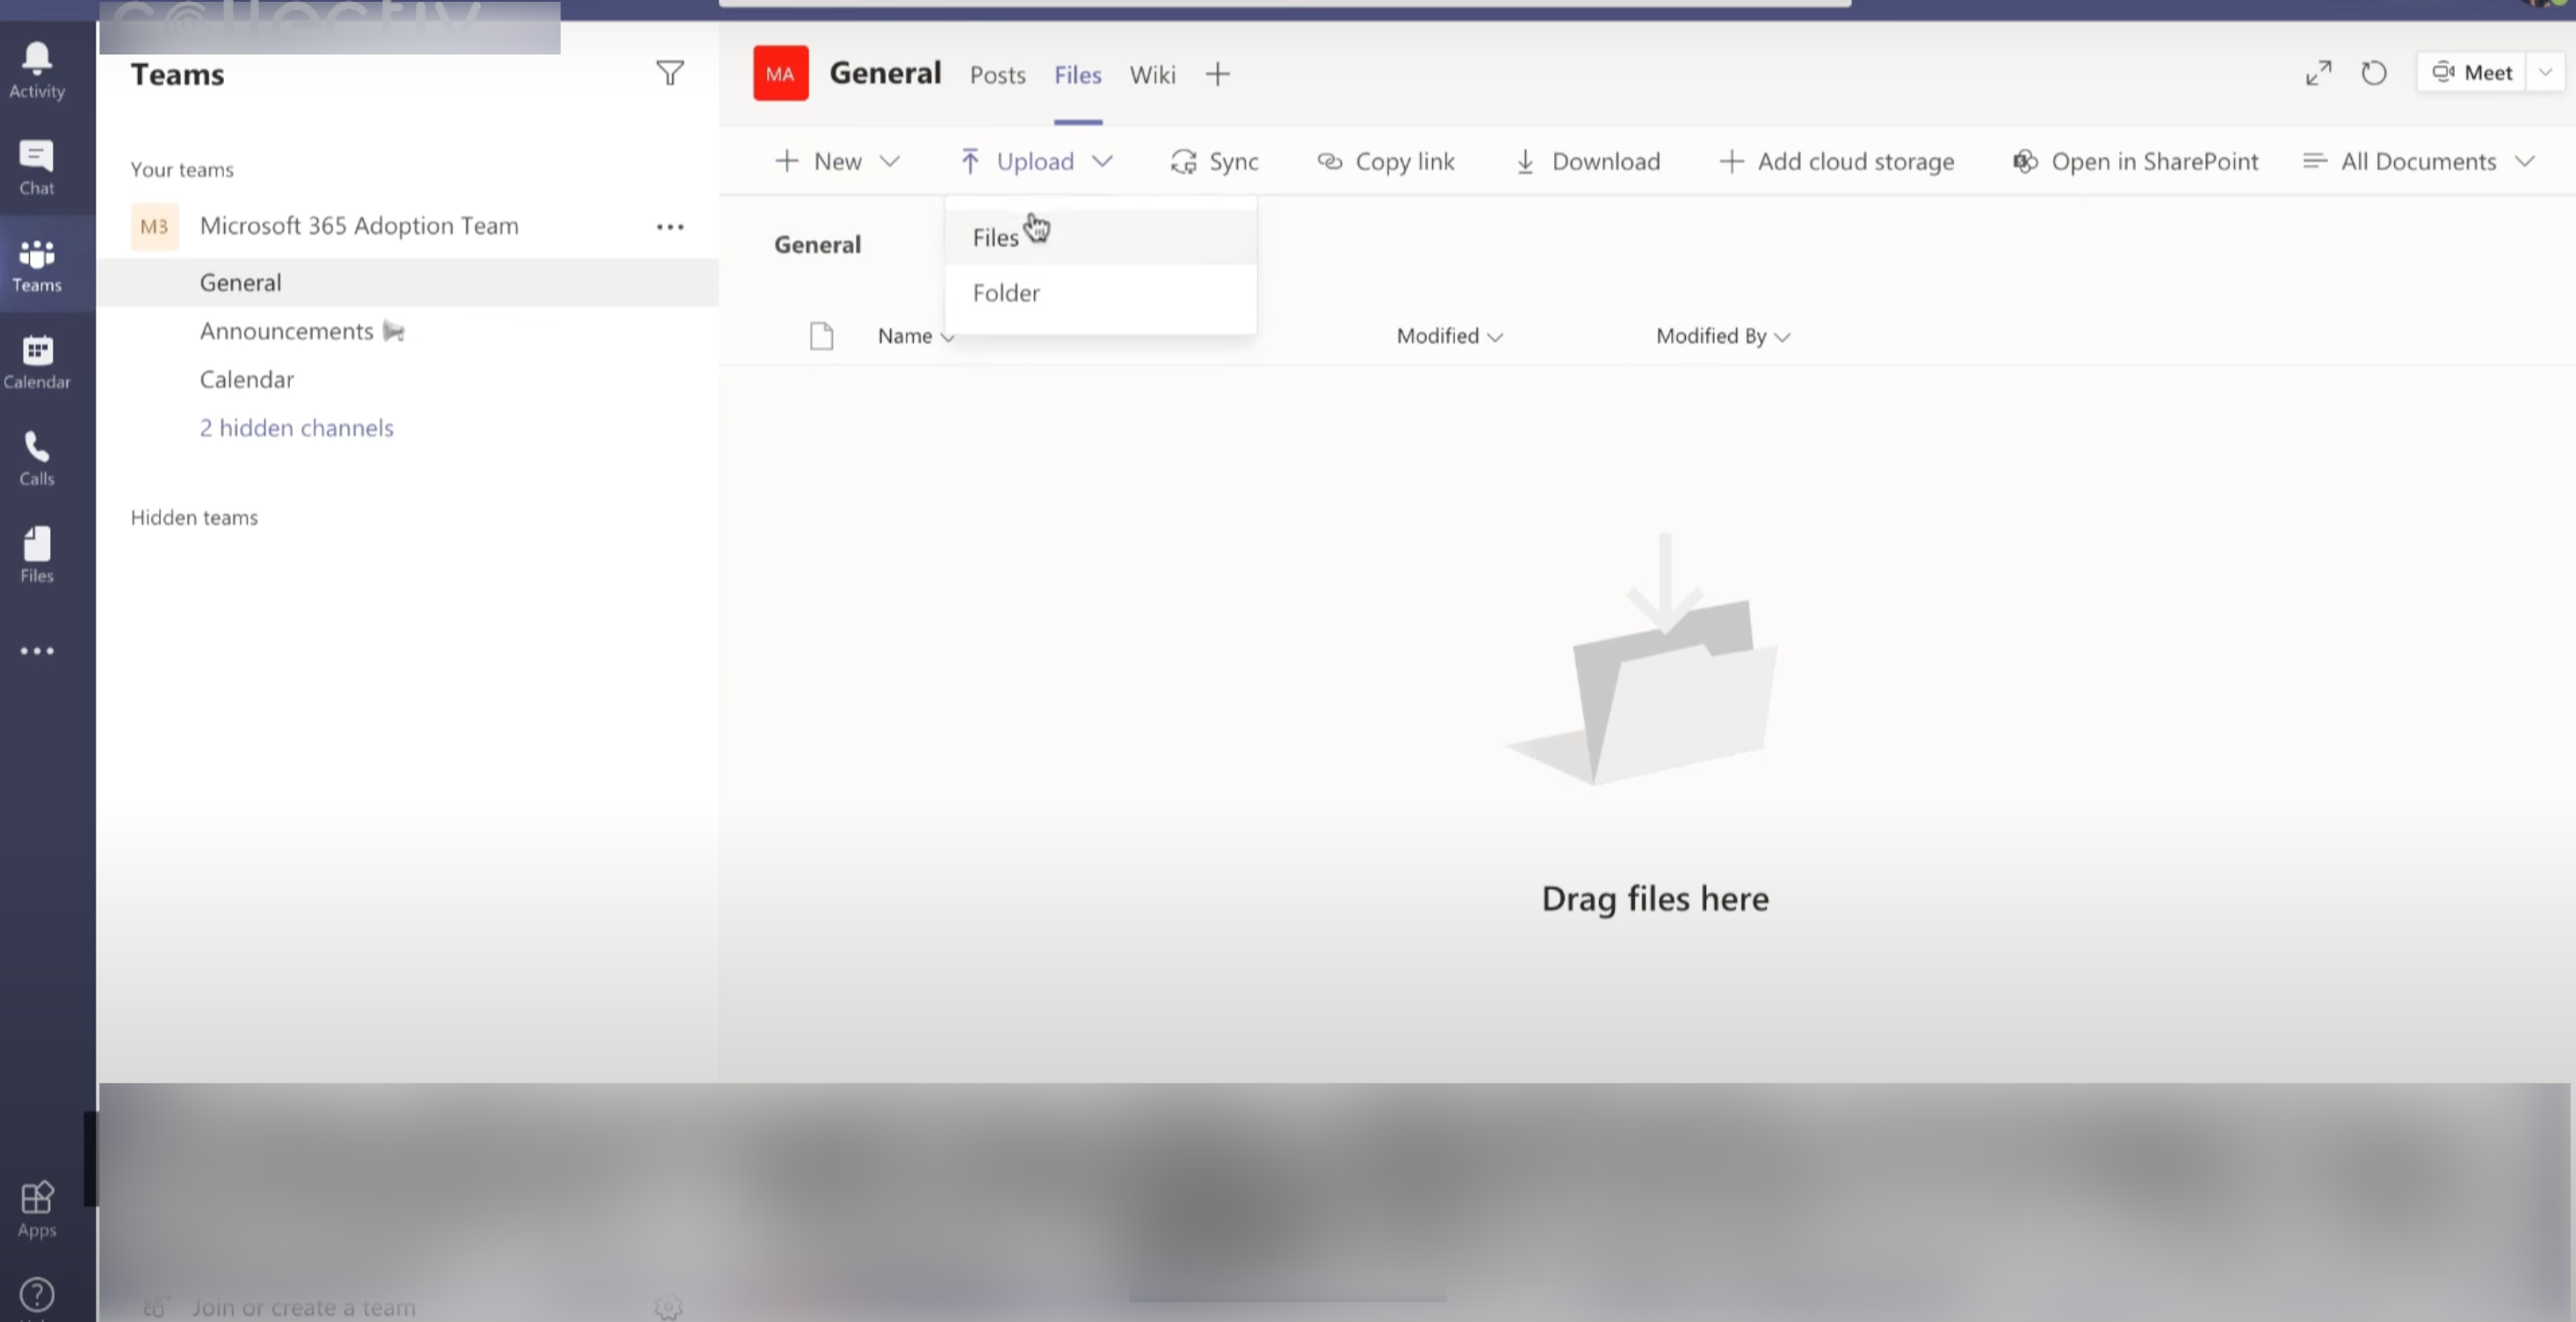The height and width of the screenshot is (1322, 2576).
Task: Click the filter teams funnel icon
Action: pyautogui.click(x=669, y=73)
